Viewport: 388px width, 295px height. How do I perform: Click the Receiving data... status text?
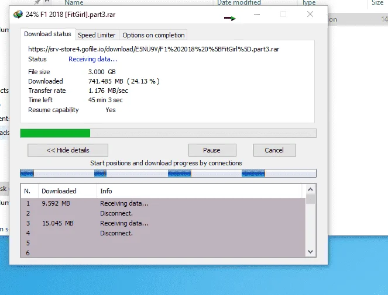click(x=93, y=60)
